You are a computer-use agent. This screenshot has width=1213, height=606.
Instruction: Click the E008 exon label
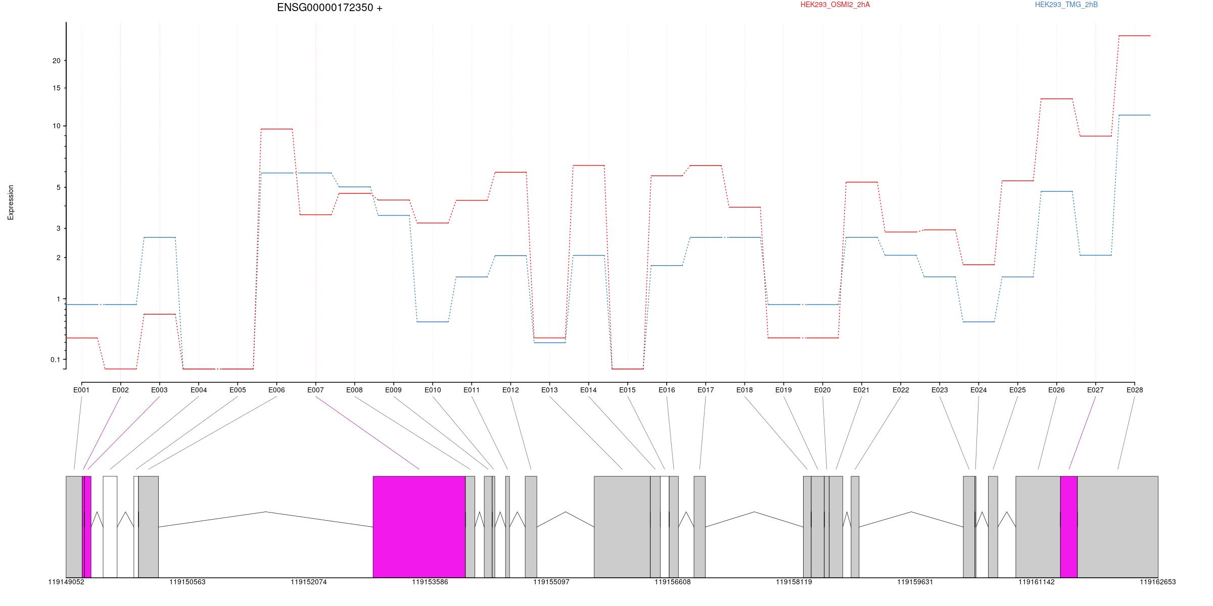pos(354,390)
